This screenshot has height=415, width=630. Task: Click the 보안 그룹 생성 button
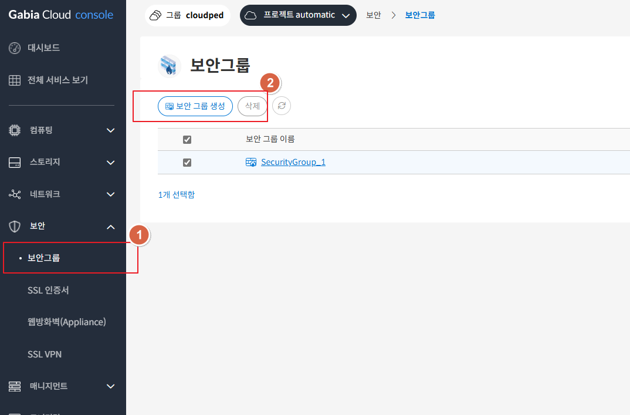tap(195, 106)
